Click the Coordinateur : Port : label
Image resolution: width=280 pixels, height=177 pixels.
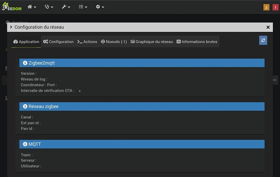point(39,85)
